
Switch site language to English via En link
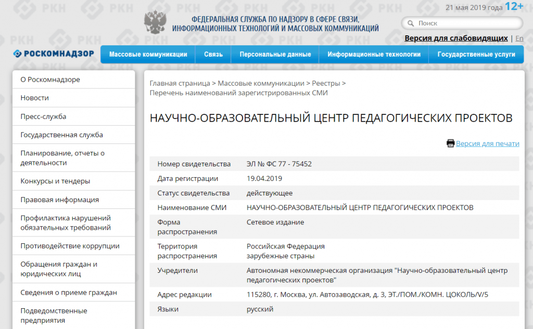(519, 38)
